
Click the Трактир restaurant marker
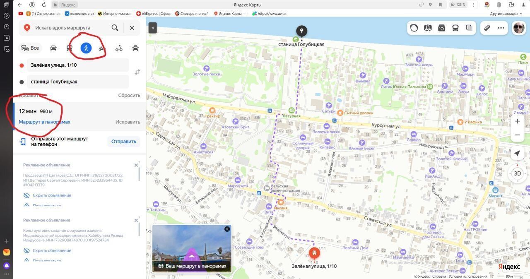212,111
